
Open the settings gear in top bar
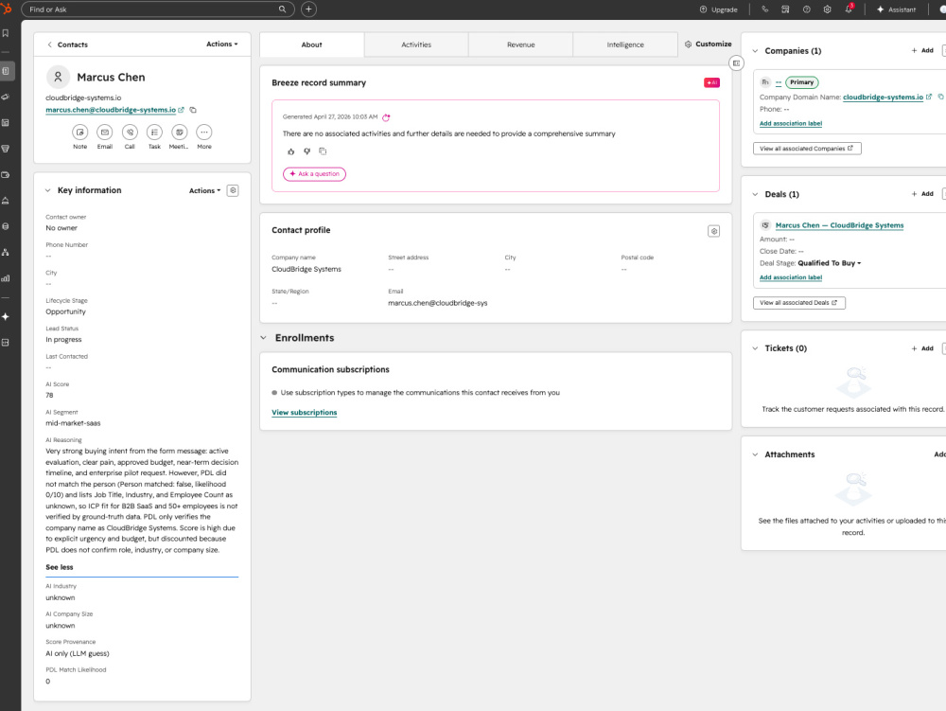(x=827, y=9)
